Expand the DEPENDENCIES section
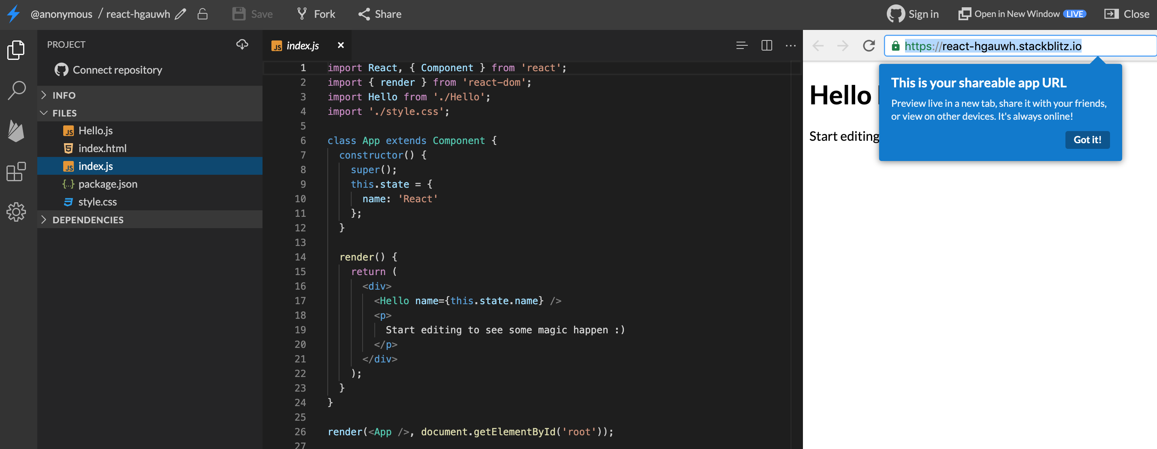This screenshot has height=449, width=1157. click(x=88, y=220)
